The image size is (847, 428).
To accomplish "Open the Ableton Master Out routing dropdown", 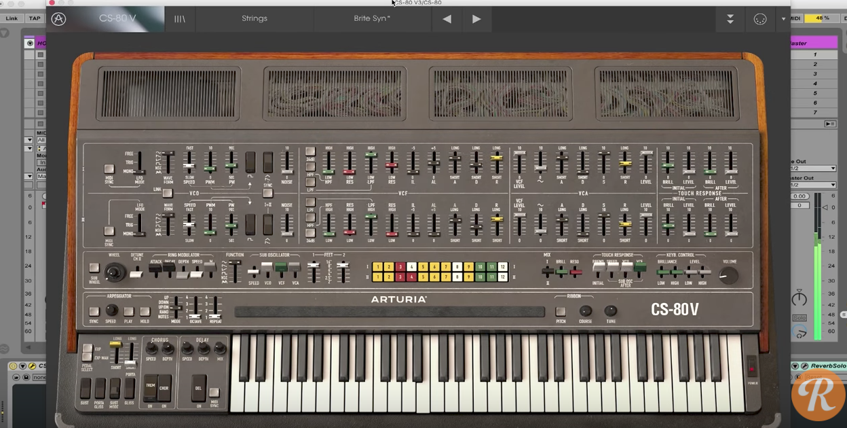I will [x=813, y=185].
